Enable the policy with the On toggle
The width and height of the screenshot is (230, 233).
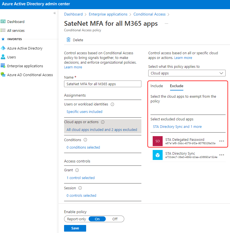click(97, 219)
